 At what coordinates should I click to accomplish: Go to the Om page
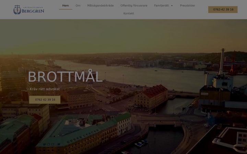click(x=78, y=6)
